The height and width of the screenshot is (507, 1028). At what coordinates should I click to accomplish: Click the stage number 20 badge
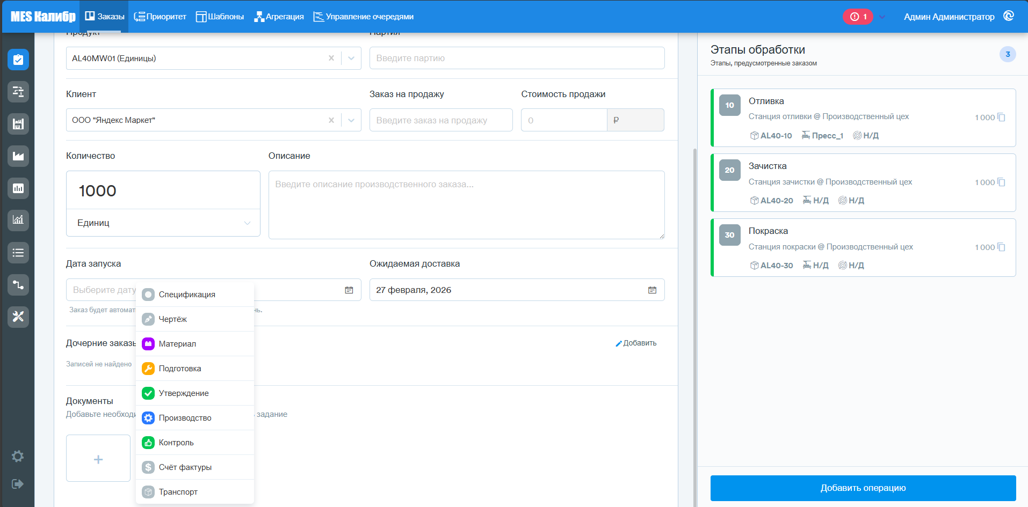[x=729, y=170]
